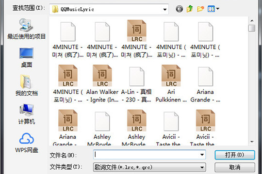
Task: Select the Ari Pulkkinen LRC file
Action: (171, 84)
